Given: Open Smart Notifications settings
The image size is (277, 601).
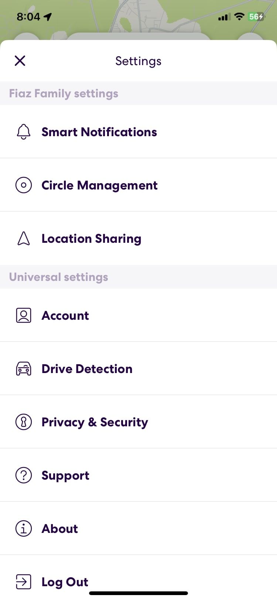Looking at the screenshot, I should (99, 132).
